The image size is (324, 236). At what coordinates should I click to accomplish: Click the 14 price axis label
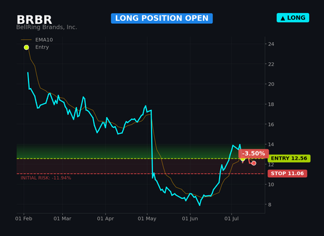click(x=271, y=144)
